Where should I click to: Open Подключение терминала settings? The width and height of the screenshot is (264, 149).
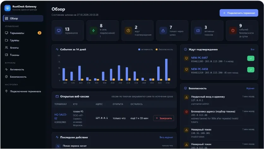click(23, 91)
